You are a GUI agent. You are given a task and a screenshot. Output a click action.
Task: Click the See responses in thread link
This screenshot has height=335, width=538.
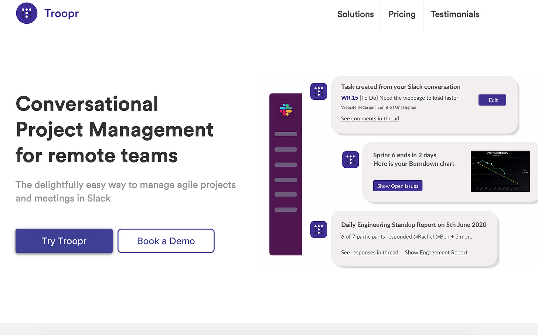coord(370,253)
